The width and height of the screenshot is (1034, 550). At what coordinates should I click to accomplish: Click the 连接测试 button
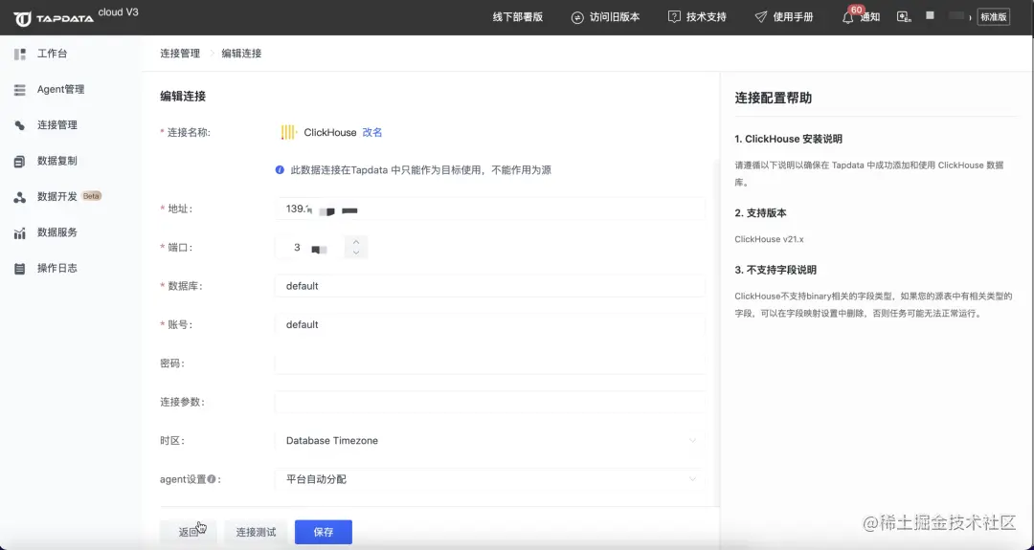coord(256,532)
